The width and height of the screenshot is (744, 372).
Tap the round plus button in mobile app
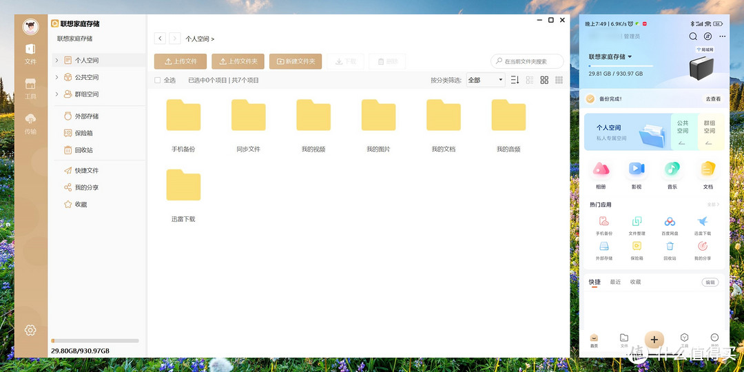click(654, 339)
